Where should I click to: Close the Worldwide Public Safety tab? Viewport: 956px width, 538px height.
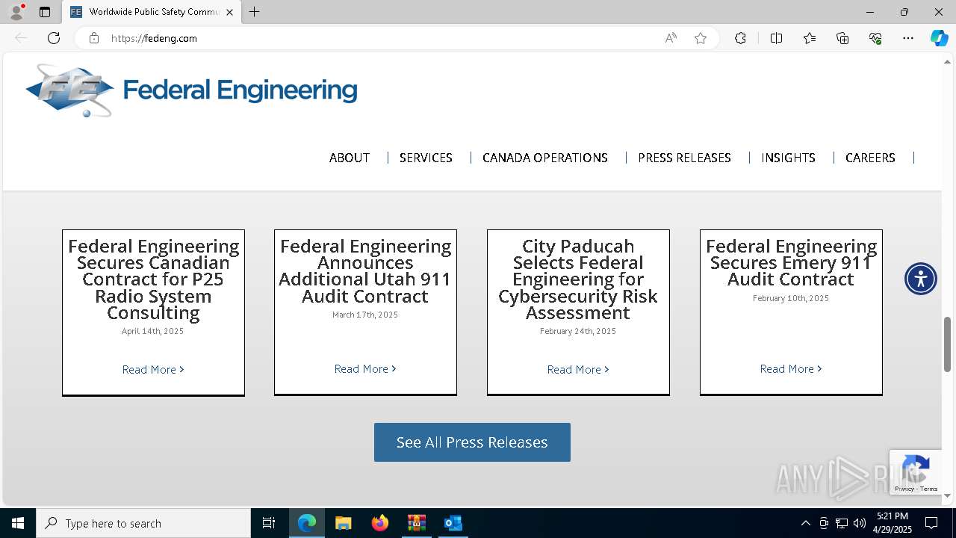tap(230, 12)
